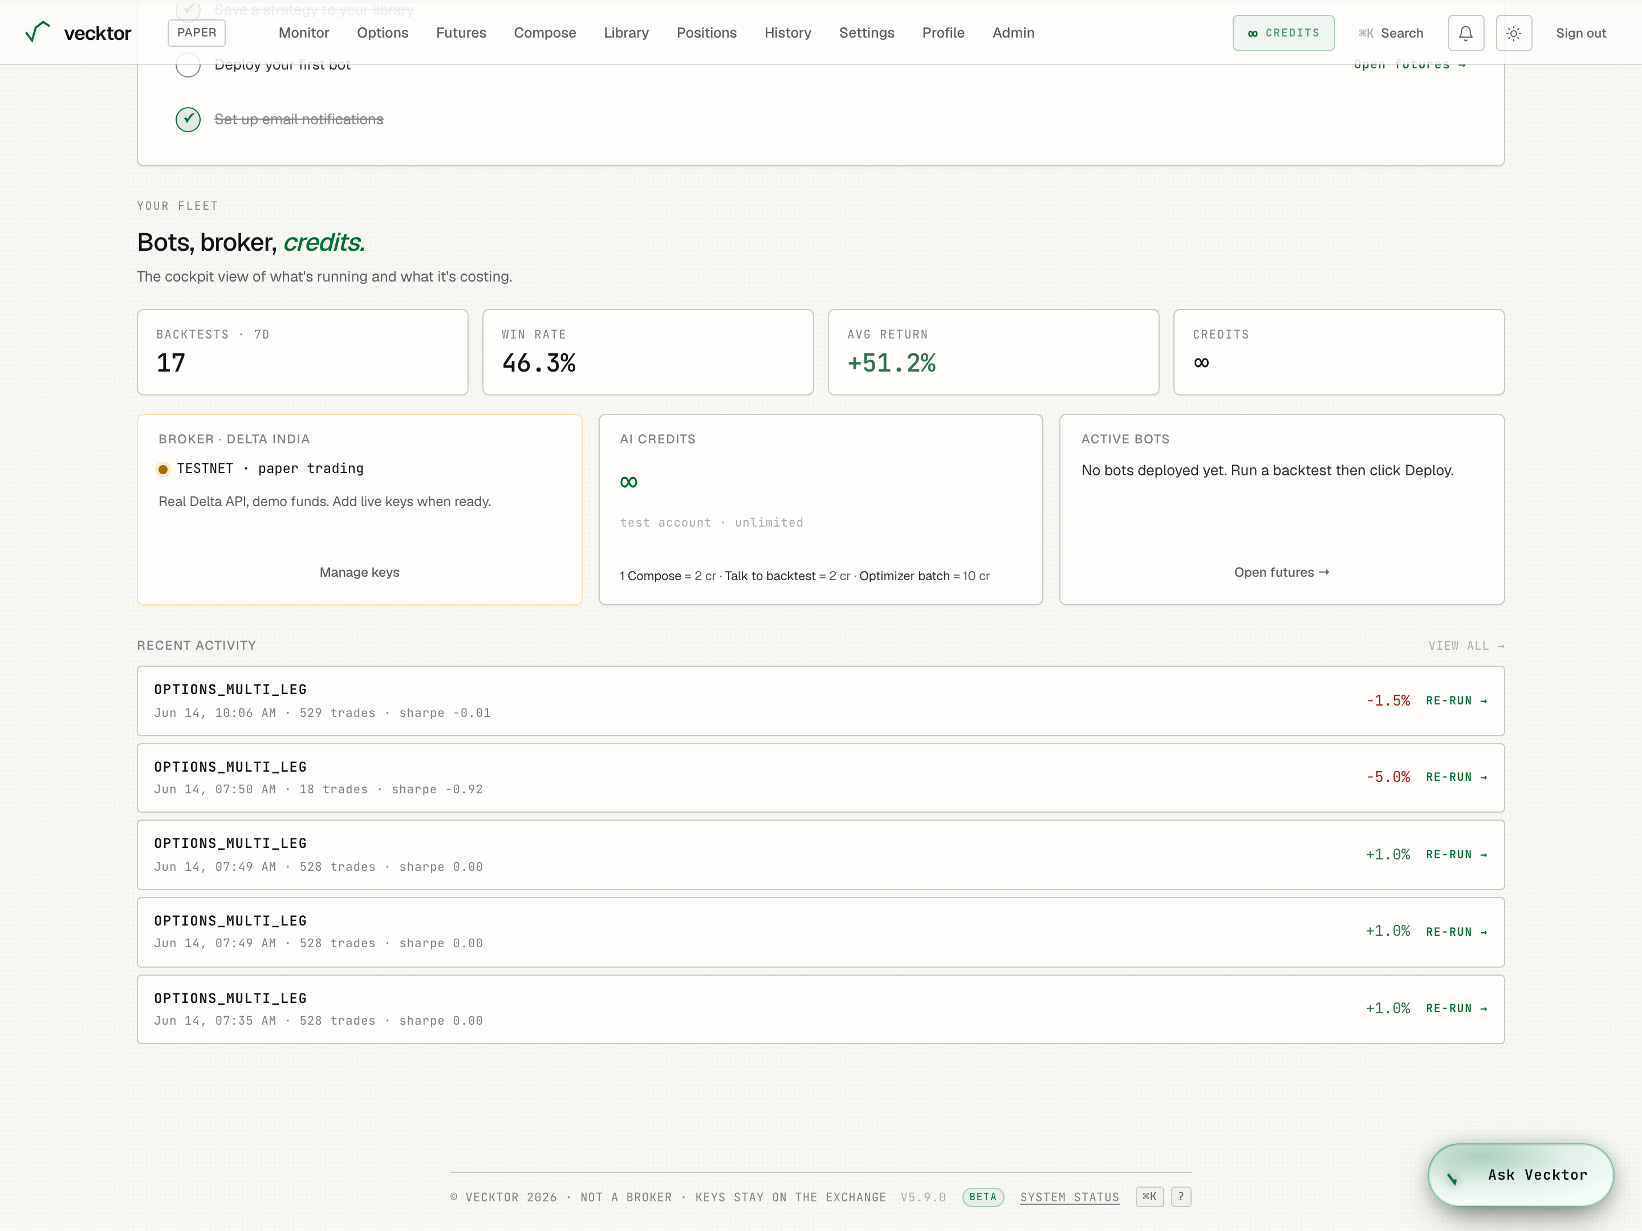Viewport: 1642px width, 1231px height.
Task: Click the V5.9.0 version label
Action: [922, 1197]
